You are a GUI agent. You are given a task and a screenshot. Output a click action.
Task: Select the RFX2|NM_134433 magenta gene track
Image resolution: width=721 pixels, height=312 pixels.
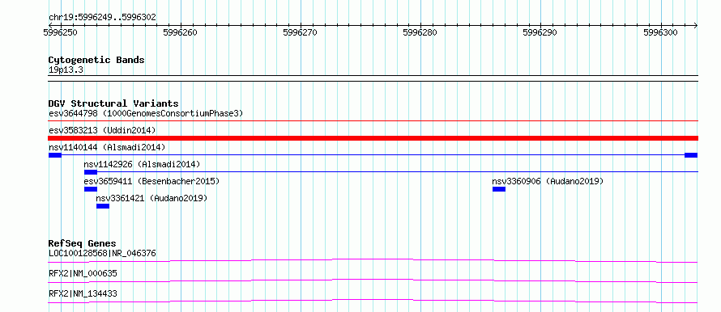tap(373, 301)
